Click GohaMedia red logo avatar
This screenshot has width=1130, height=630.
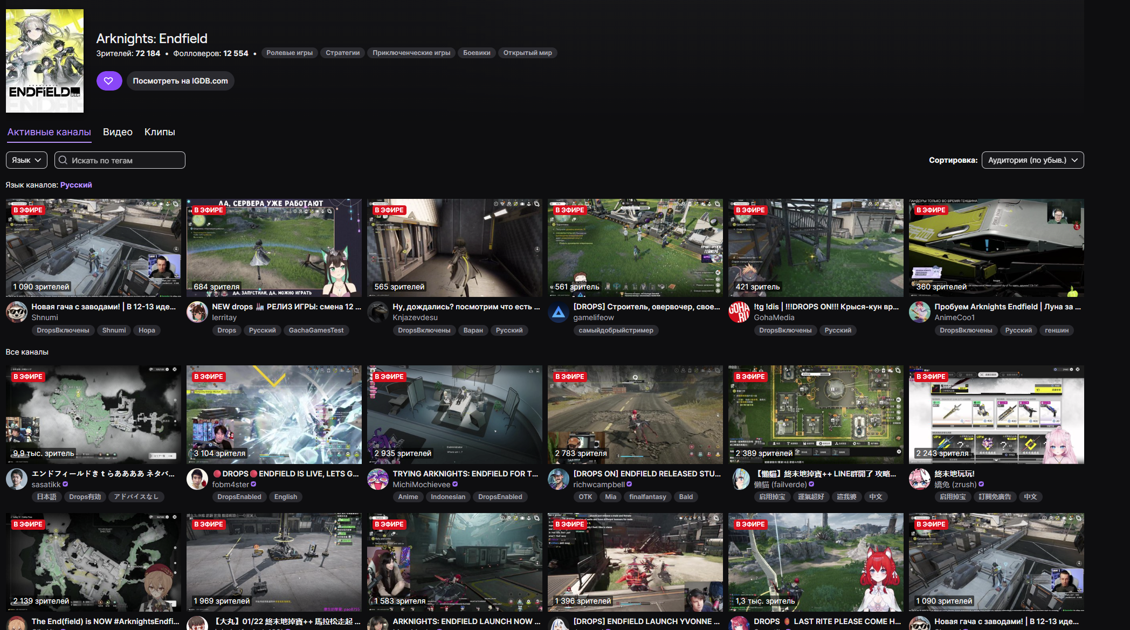coord(739,312)
